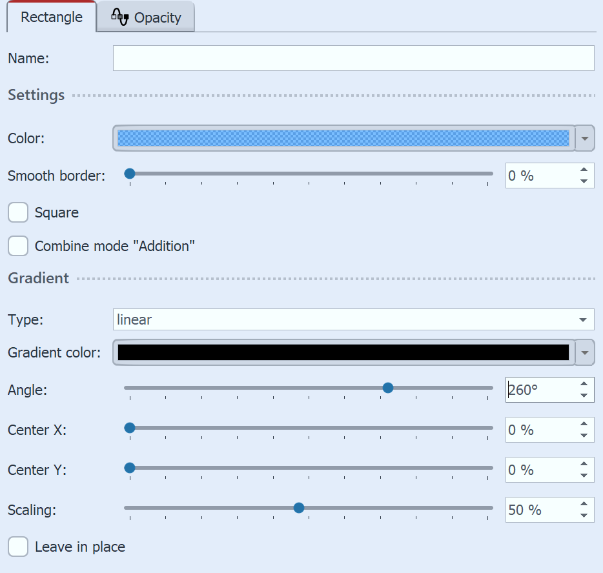The width and height of the screenshot is (603, 573).
Task: Select the Rectangle tab
Action: [50, 17]
